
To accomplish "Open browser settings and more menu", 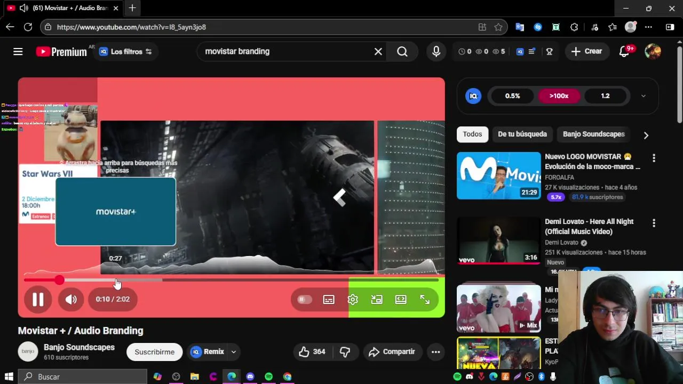I will pos(648,27).
